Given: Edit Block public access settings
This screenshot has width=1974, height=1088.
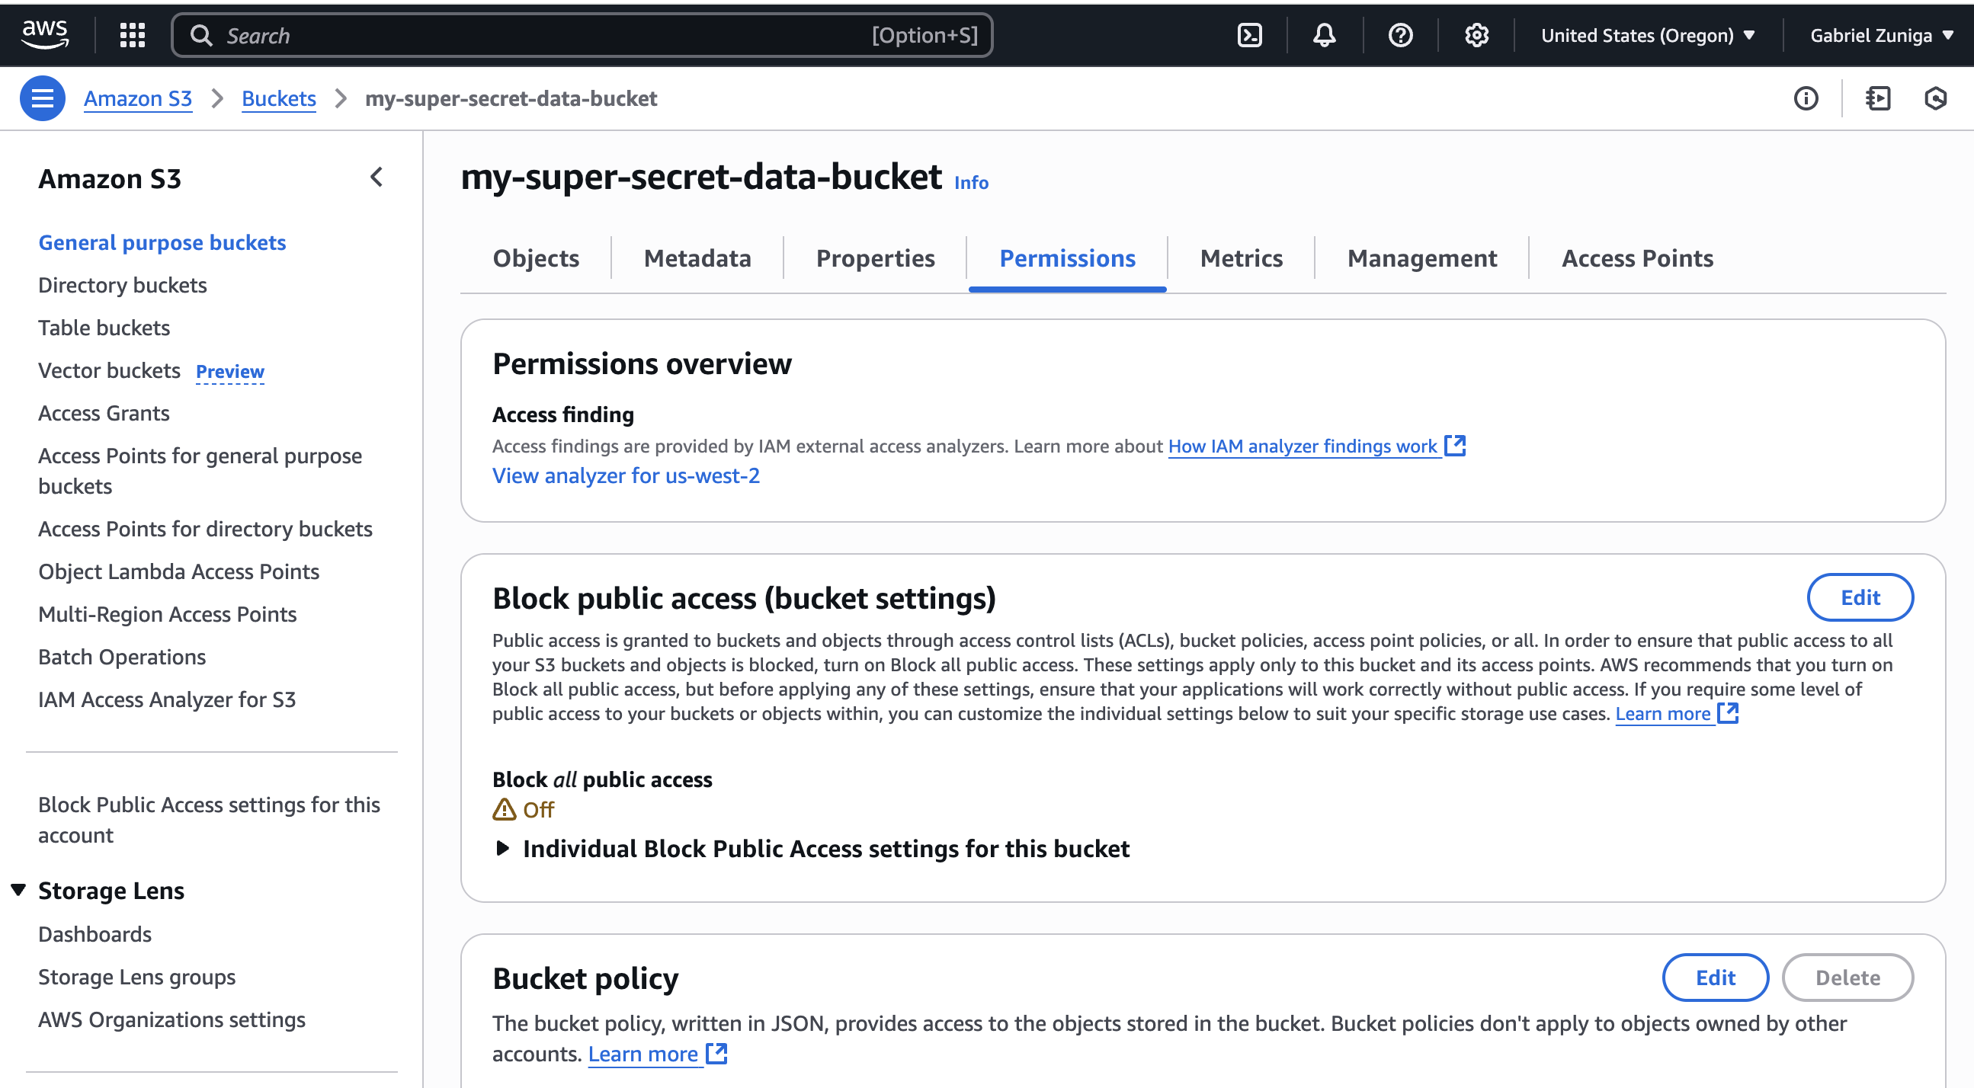Looking at the screenshot, I should 1860,597.
